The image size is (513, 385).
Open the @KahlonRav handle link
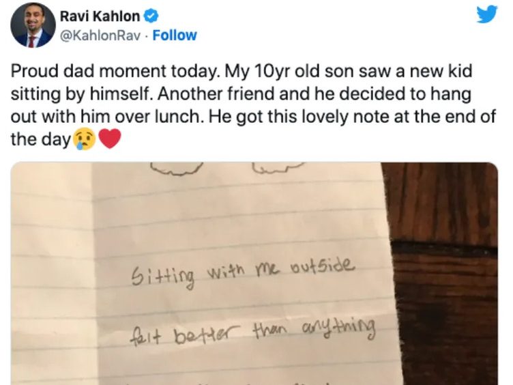100,35
